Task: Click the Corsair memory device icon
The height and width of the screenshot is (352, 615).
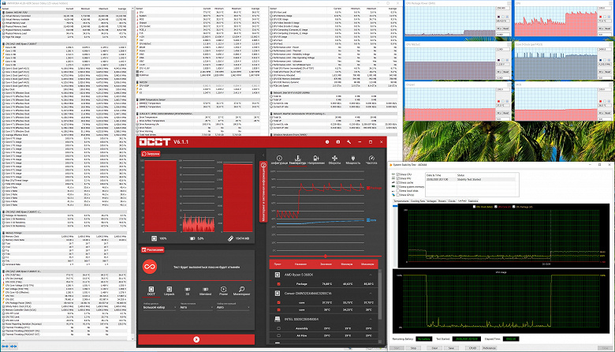Action: tap(278, 293)
